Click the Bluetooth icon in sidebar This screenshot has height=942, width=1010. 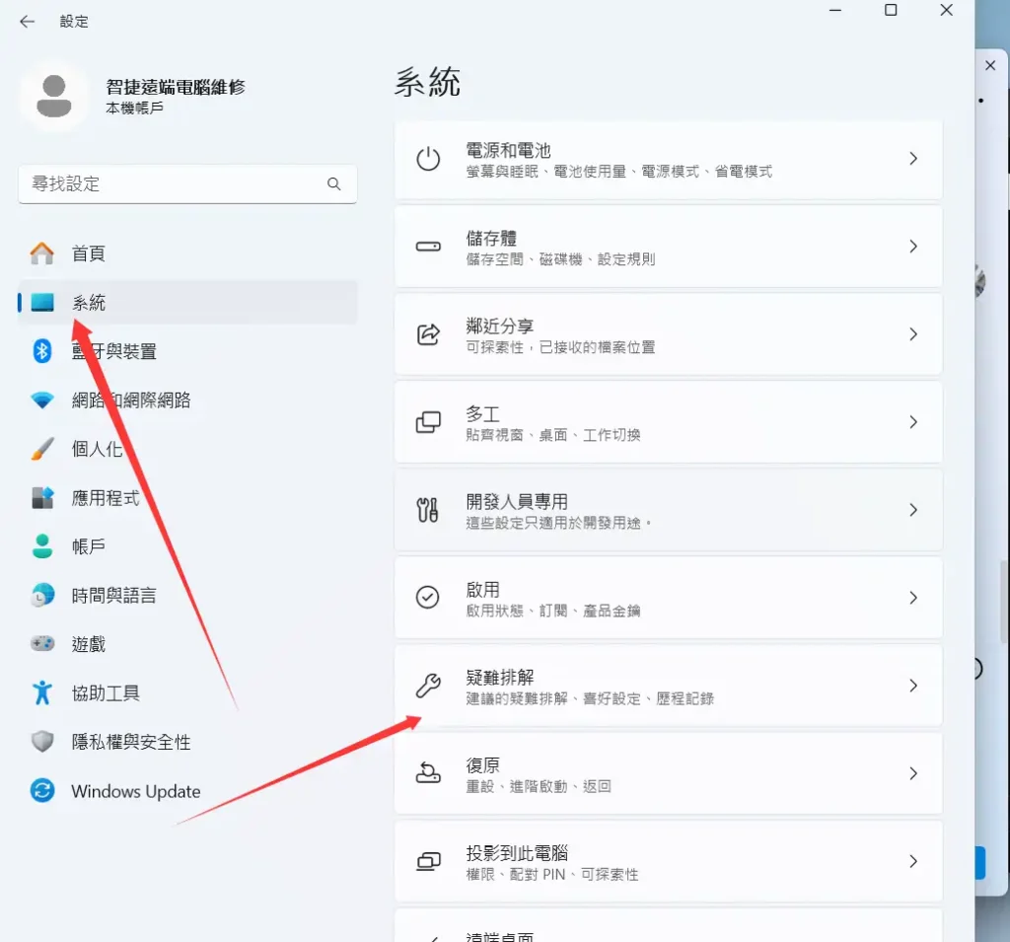click(x=42, y=351)
